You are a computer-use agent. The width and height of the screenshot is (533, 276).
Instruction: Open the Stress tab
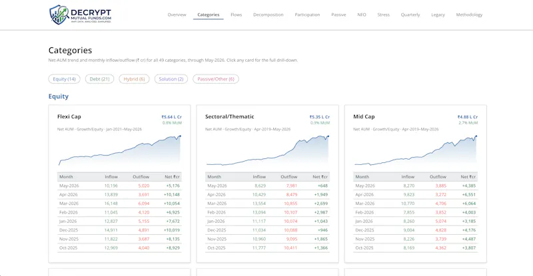[x=384, y=15]
